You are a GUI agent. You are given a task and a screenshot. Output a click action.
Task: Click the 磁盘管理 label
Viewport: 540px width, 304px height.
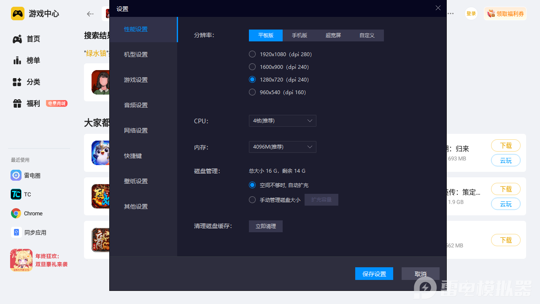207,171
